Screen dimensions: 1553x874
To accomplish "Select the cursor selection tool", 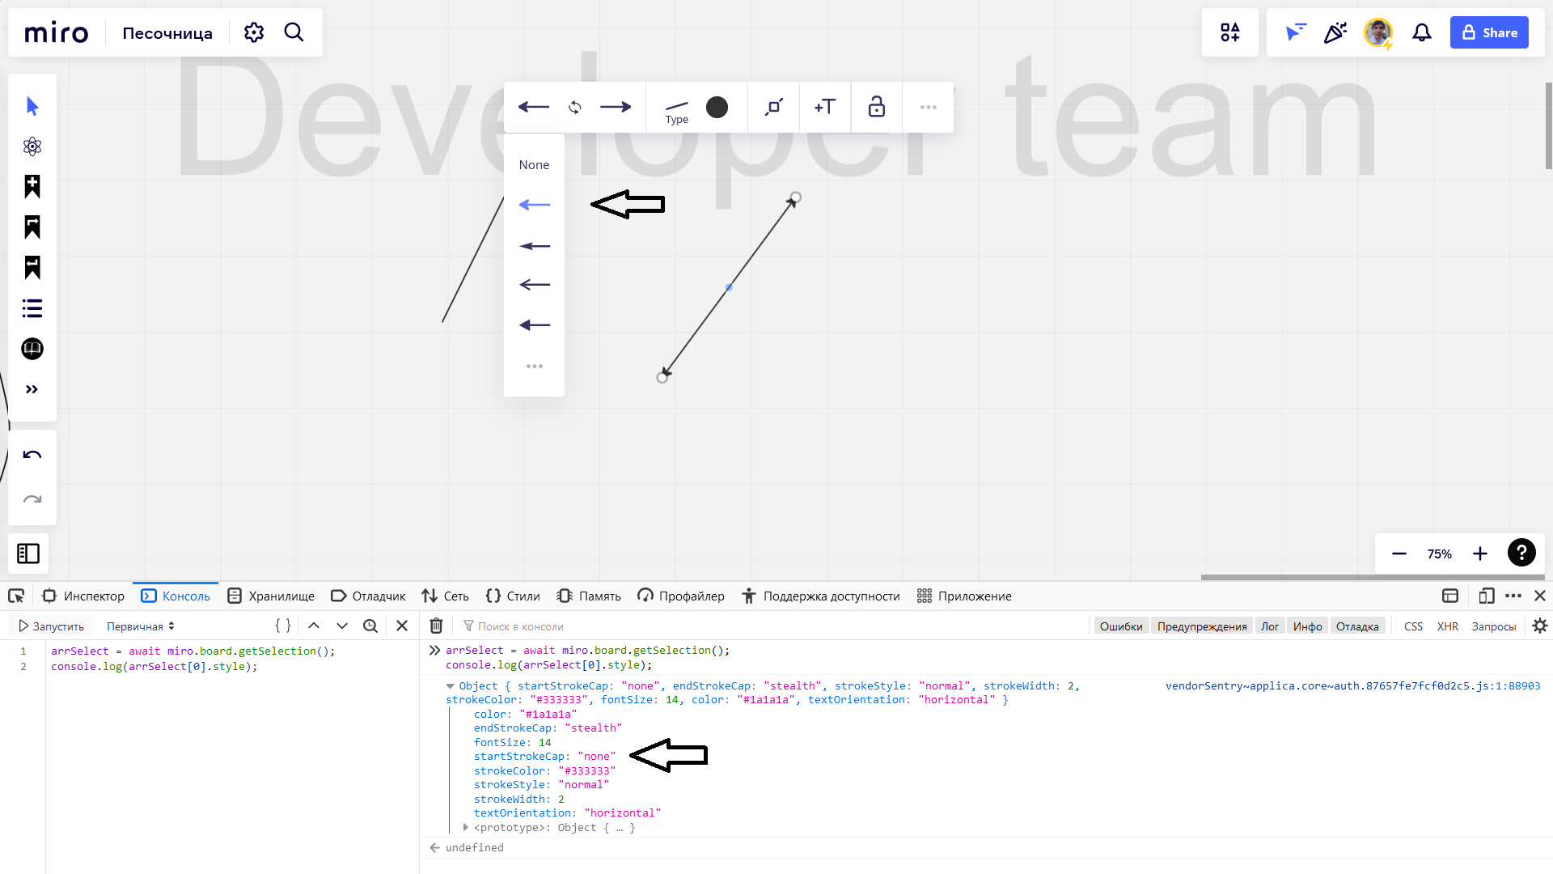I will tap(32, 106).
